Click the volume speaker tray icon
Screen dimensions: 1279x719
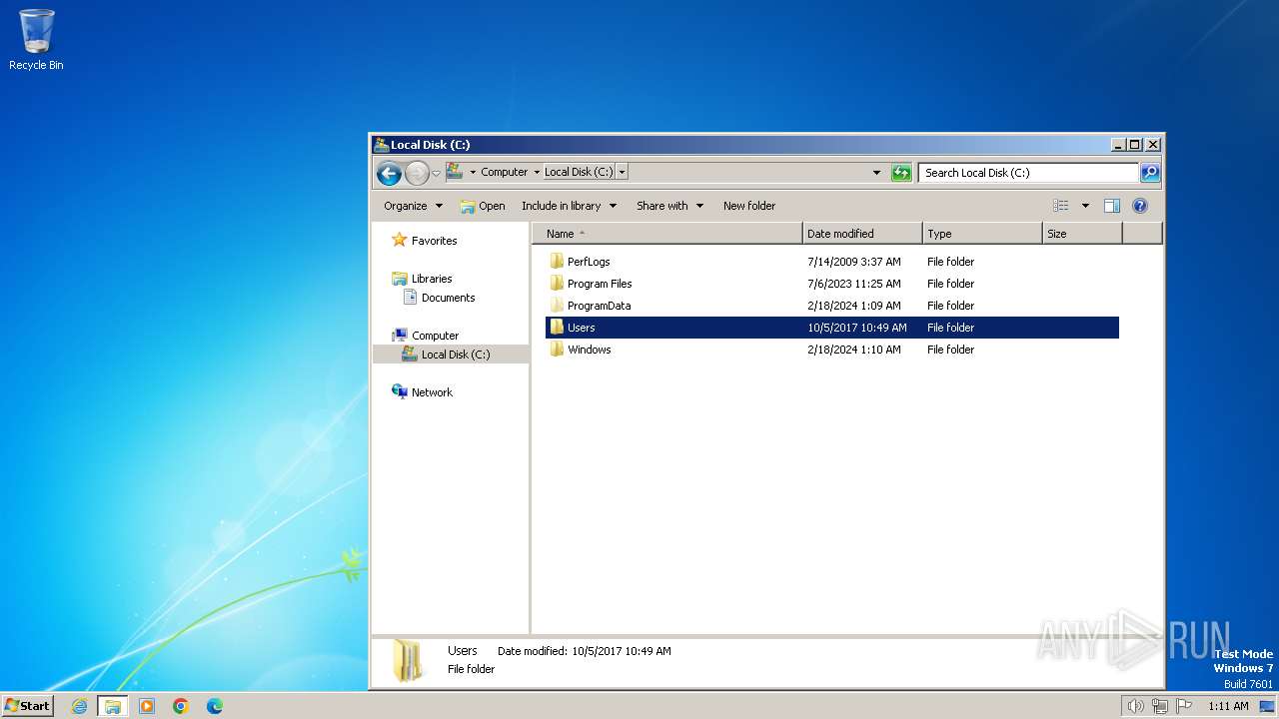point(1135,706)
